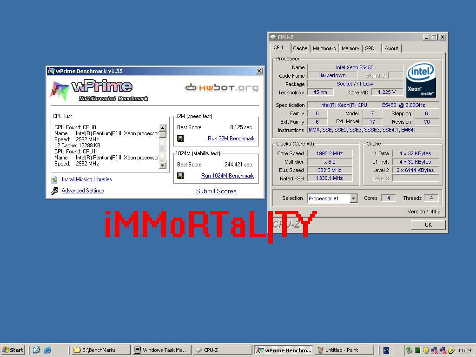Click the '244.421 sec' 1024M best score
This screenshot has height=357, width=476.
238,165
